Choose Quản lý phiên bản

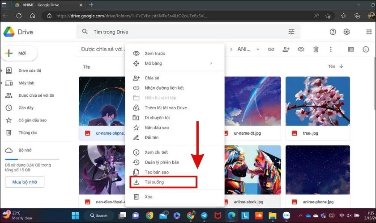[x=175, y=162]
